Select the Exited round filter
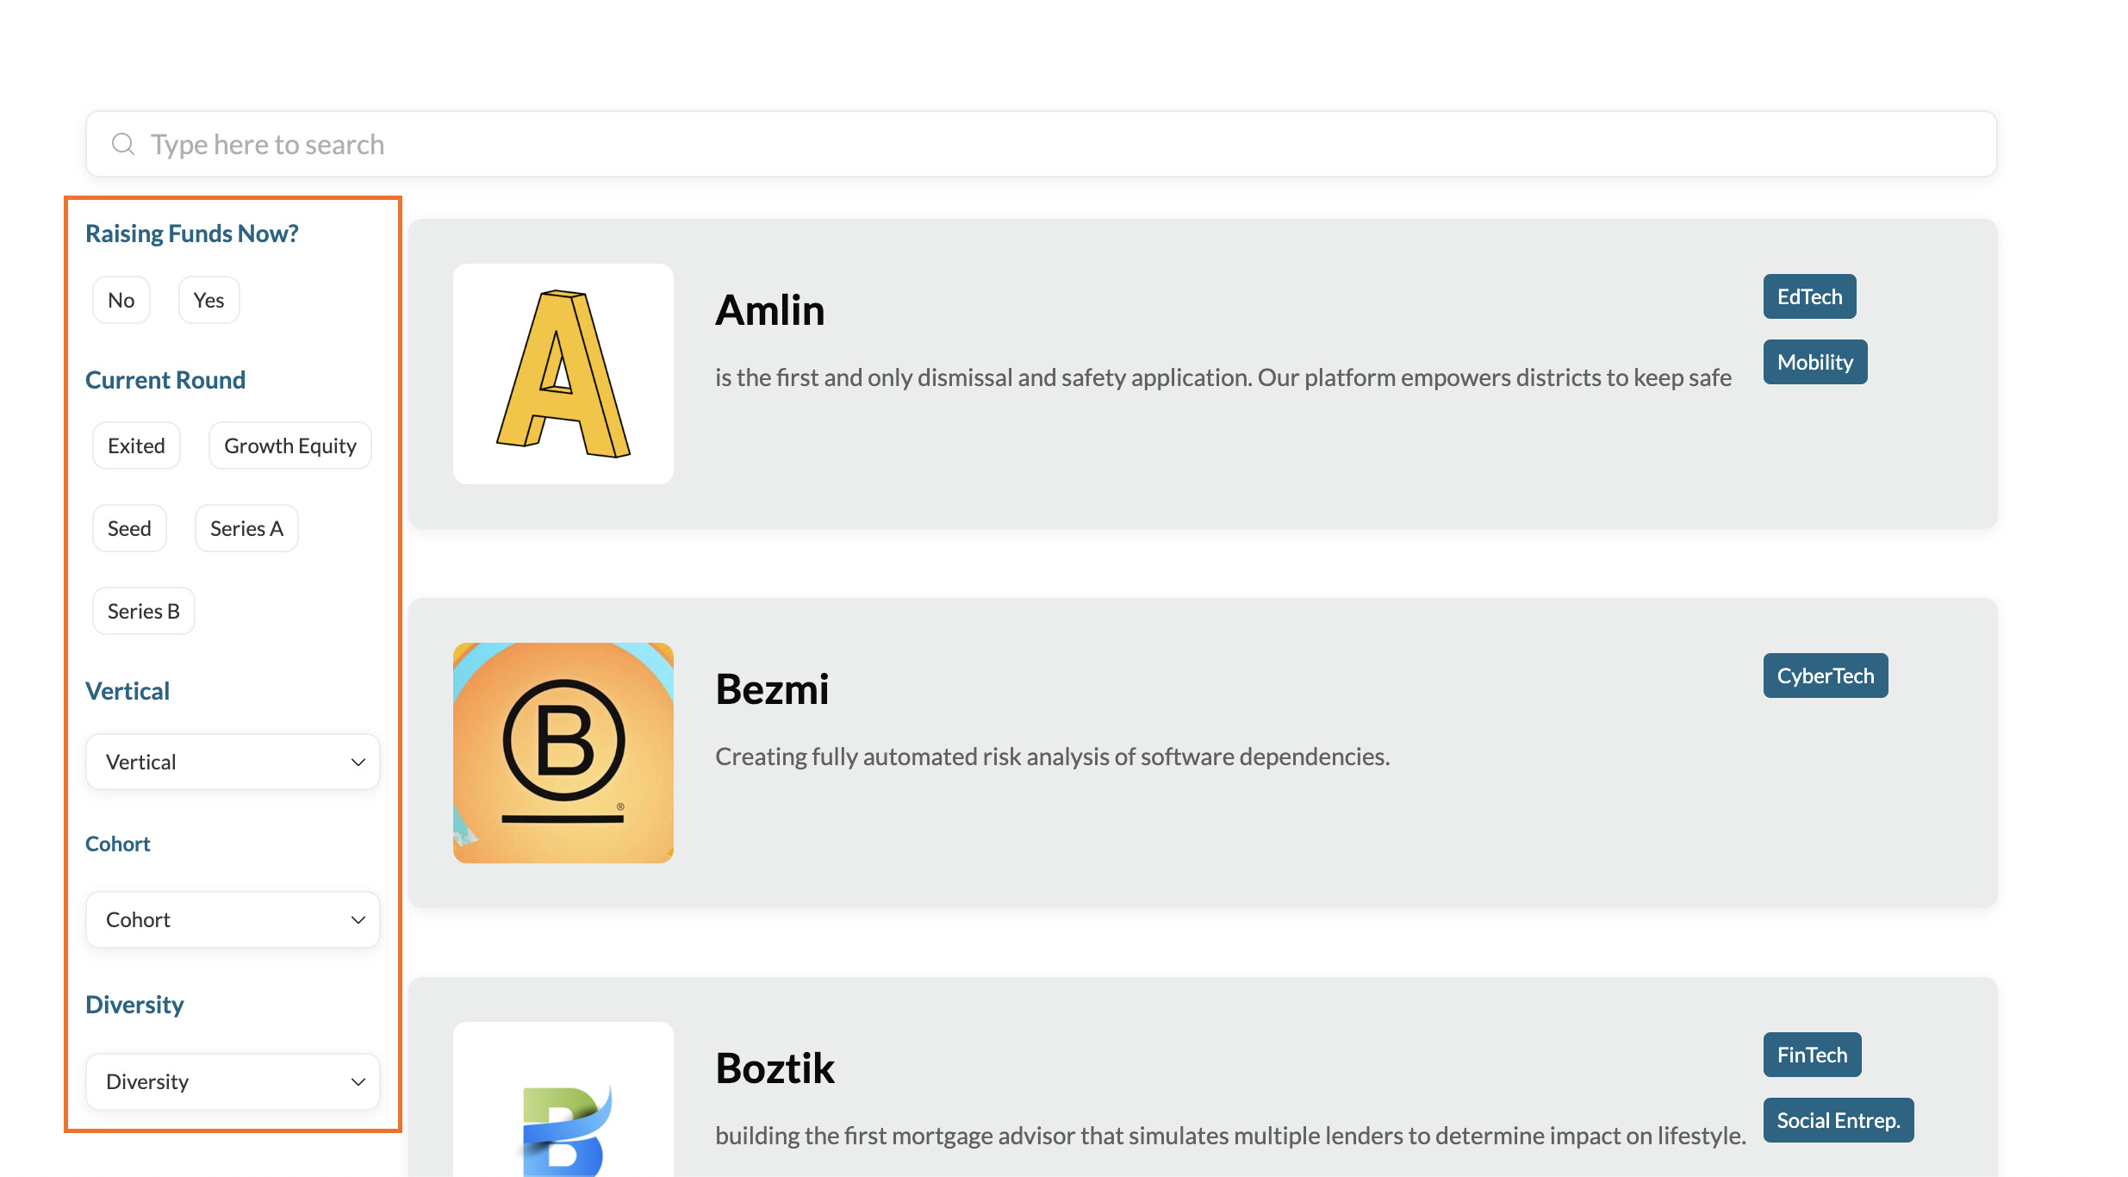The width and height of the screenshot is (2128, 1177). 136,445
